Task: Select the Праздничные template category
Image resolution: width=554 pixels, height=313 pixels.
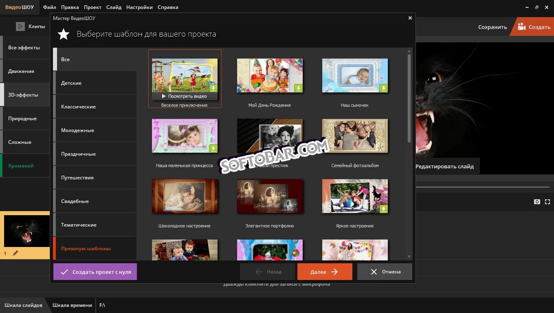Action: click(95, 154)
